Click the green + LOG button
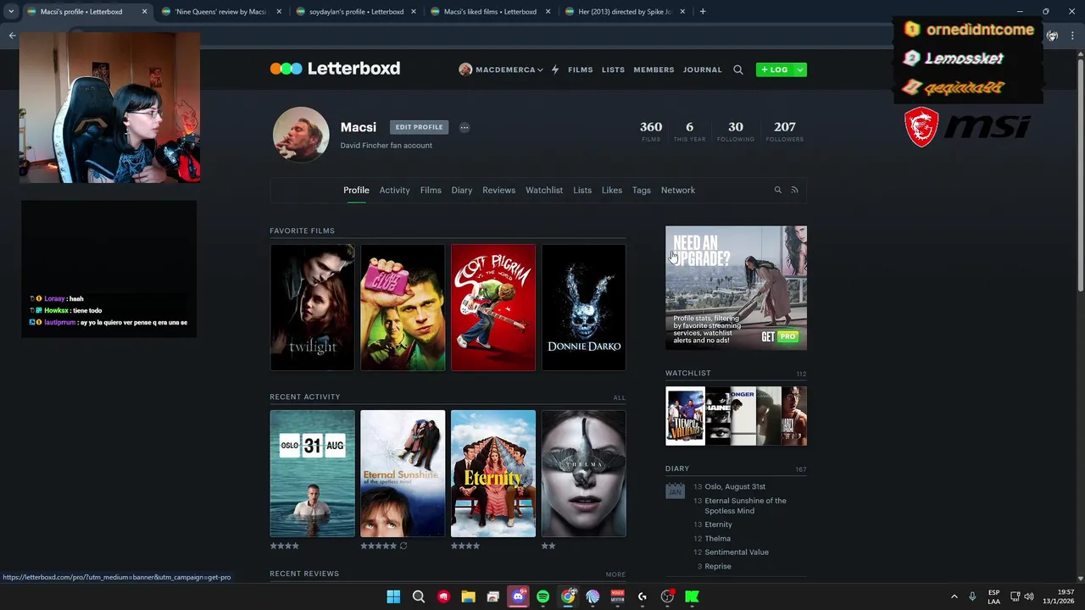The width and height of the screenshot is (1085, 610). [775, 69]
